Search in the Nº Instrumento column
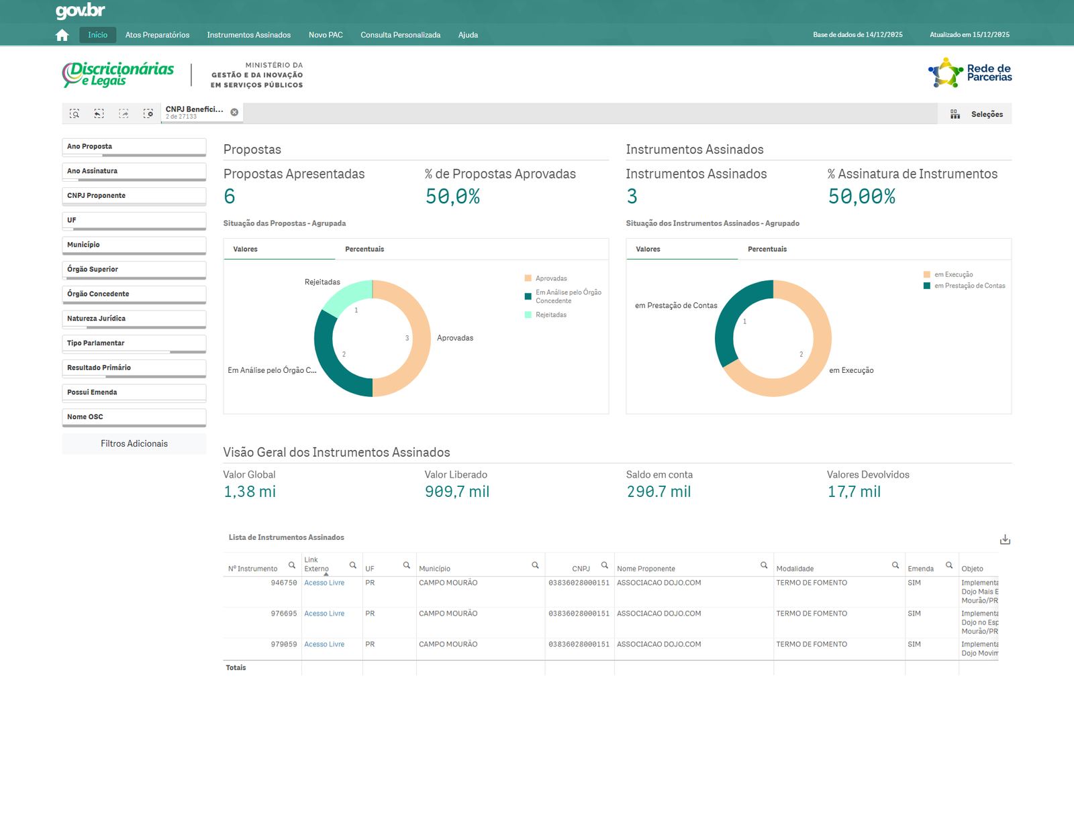Screen dimensions: 1074x839 [x=292, y=565]
